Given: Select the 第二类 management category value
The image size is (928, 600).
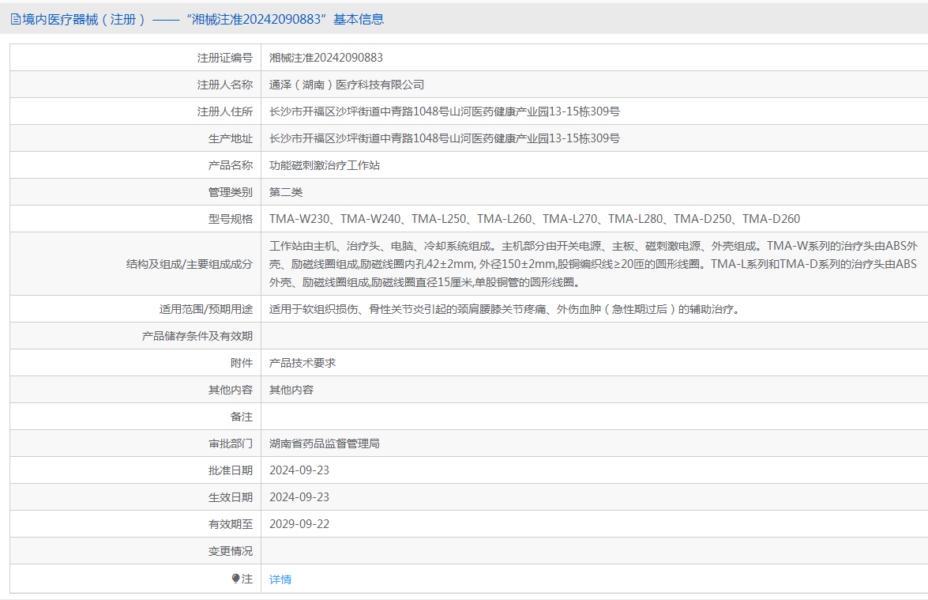Looking at the screenshot, I should [x=286, y=192].
